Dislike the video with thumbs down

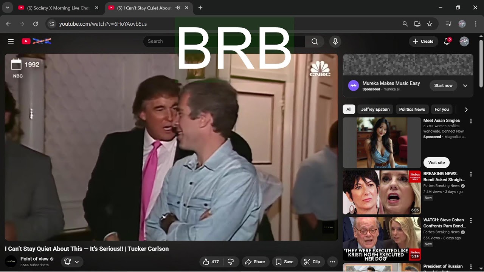coord(231,262)
